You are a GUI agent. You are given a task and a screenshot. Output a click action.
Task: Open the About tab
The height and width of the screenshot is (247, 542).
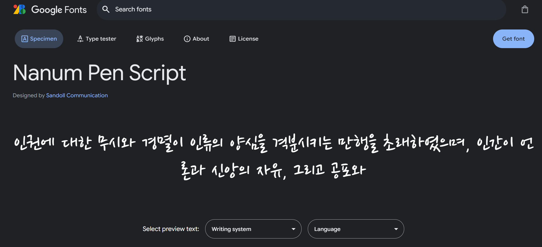coord(196,39)
